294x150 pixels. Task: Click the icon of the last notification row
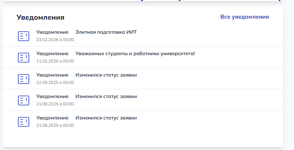pos(24,122)
